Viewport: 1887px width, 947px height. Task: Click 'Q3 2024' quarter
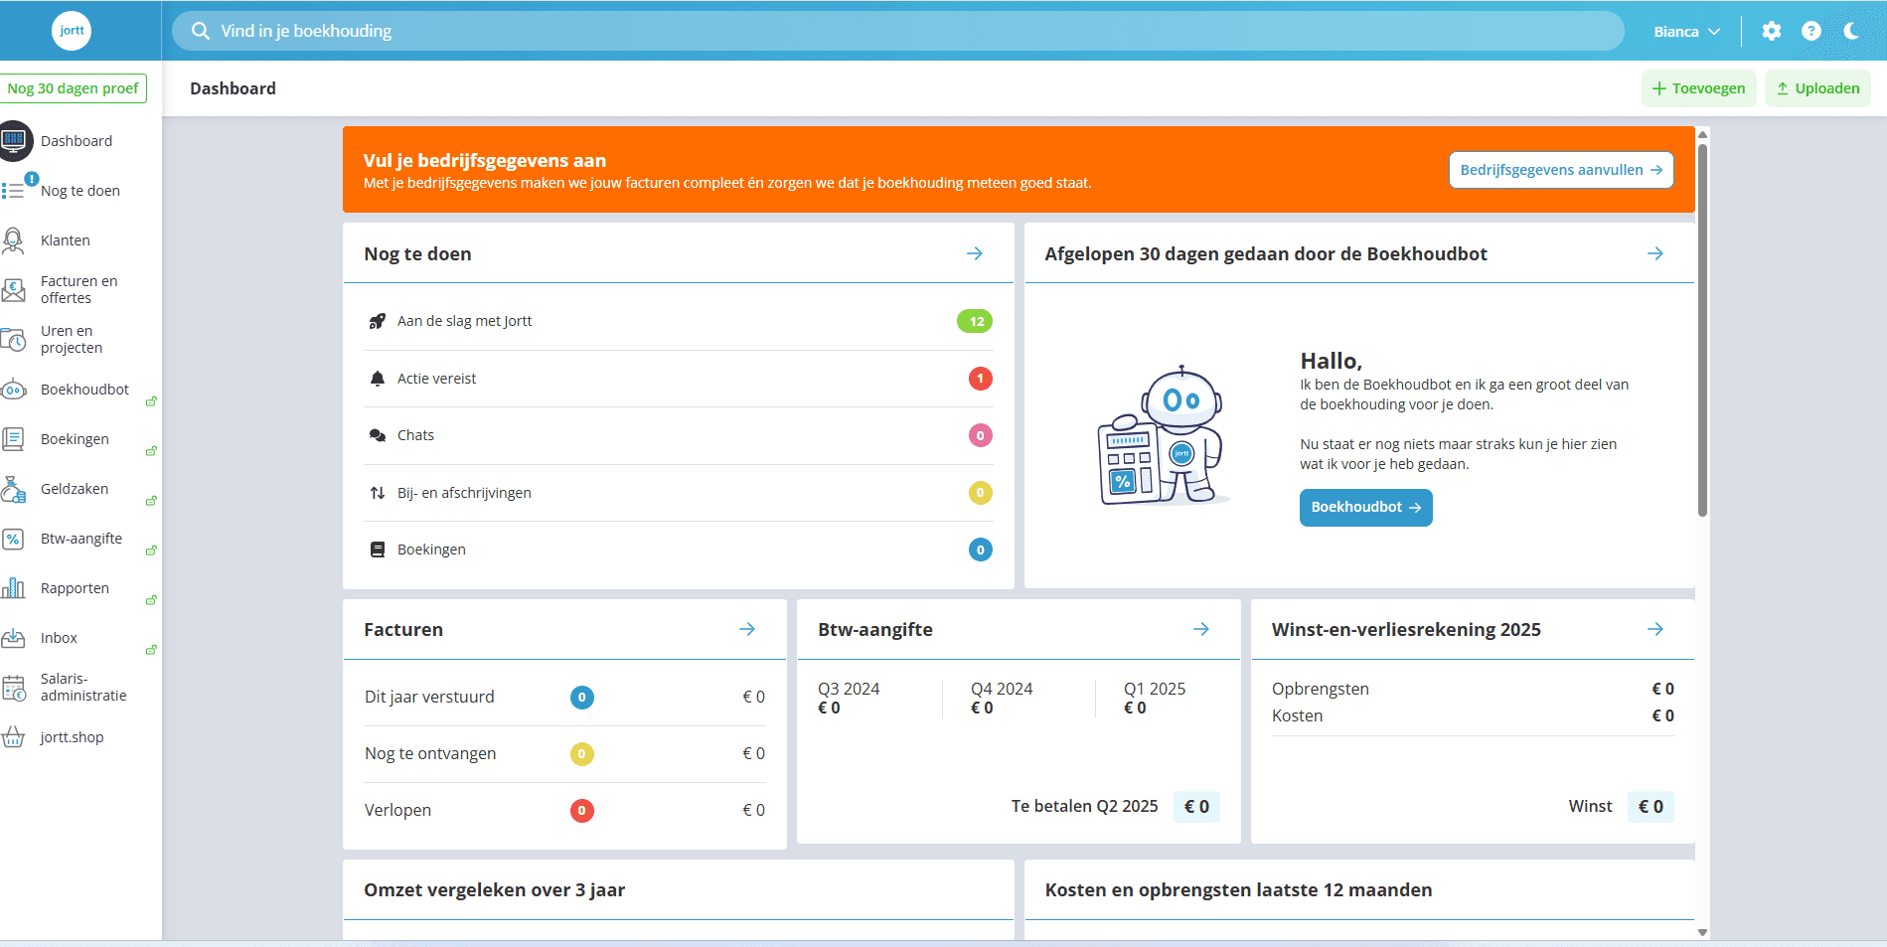tap(849, 698)
